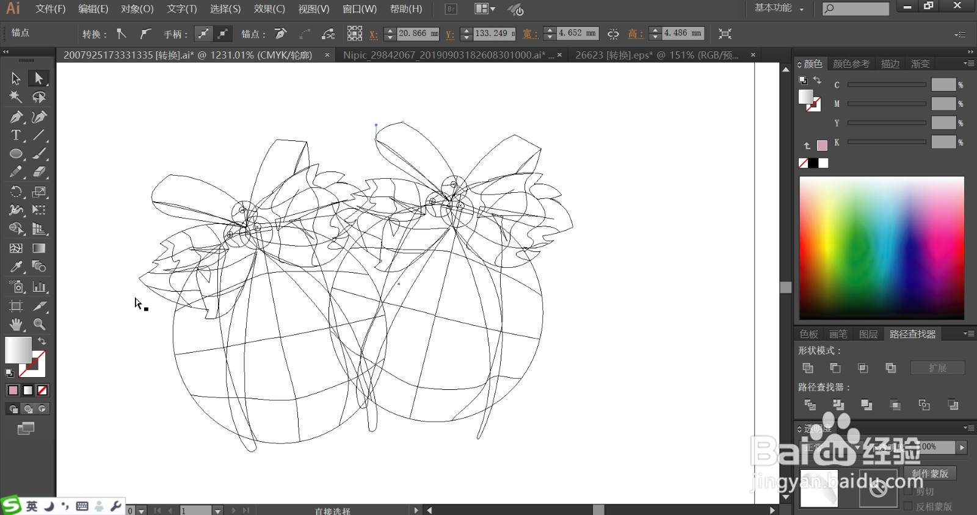The height and width of the screenshot is (515, 977).
Task: Convert selected anchor points to corner
Action: 122,34
